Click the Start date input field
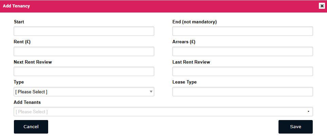Screen dimensions: 327x140 tap(84, 31)
